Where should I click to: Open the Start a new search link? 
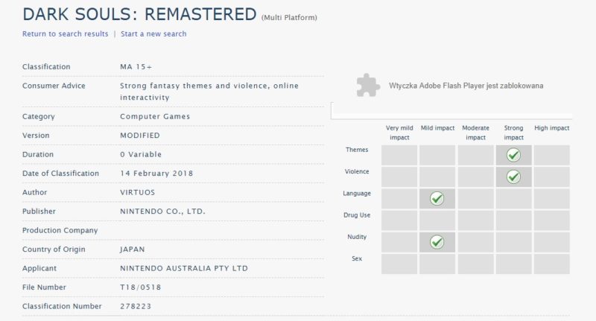(x=153, y=34)
